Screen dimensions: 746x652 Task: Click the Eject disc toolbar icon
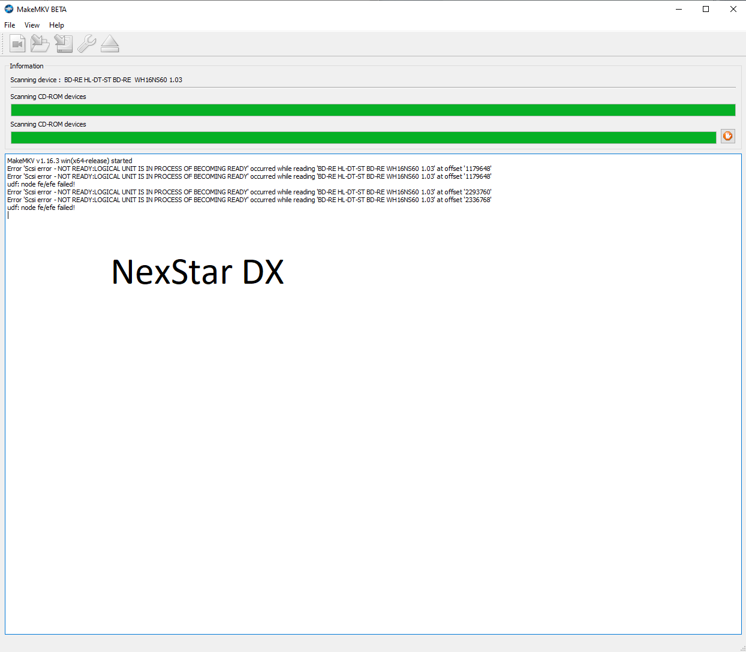tap(110, 44)
